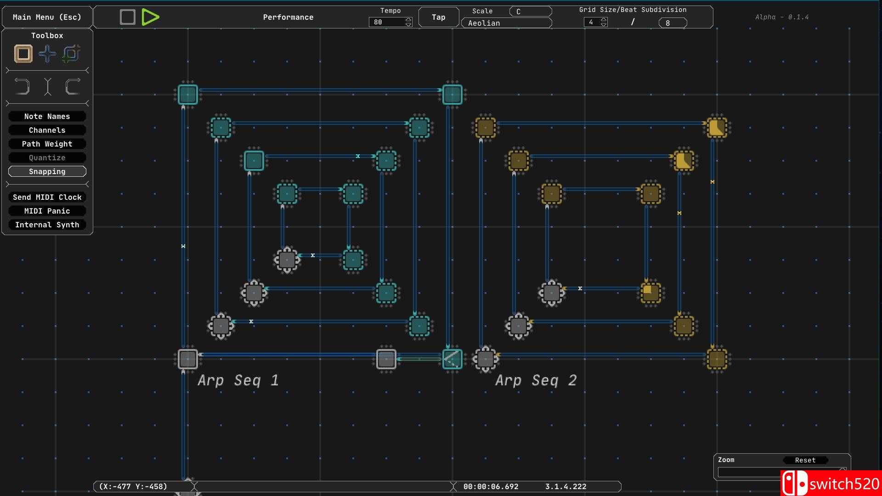The image size is (882, 496).
Task: Click the Zoom slider bar
Action: [x=750, y=472]
